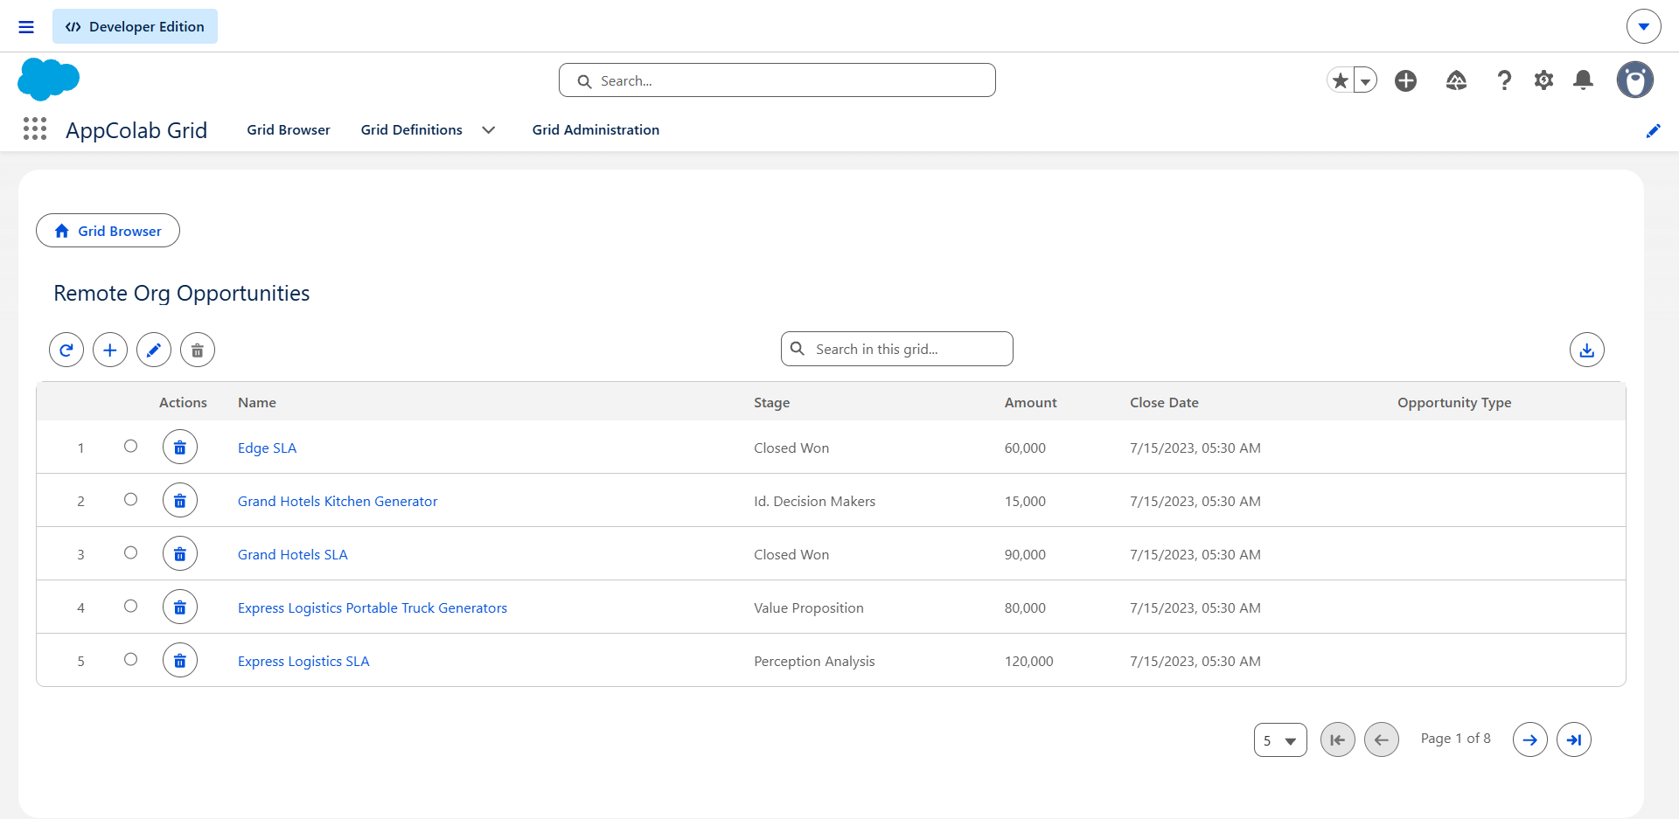Switch to the Grid Browser tab
Screen dimensions: 1679x819
289,129
